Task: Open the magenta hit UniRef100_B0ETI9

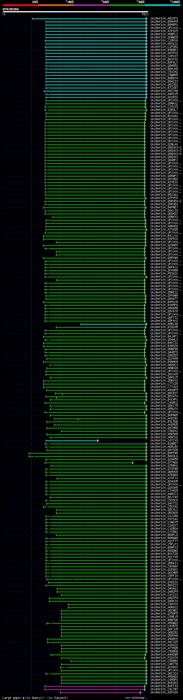Action: click(164, 686)
